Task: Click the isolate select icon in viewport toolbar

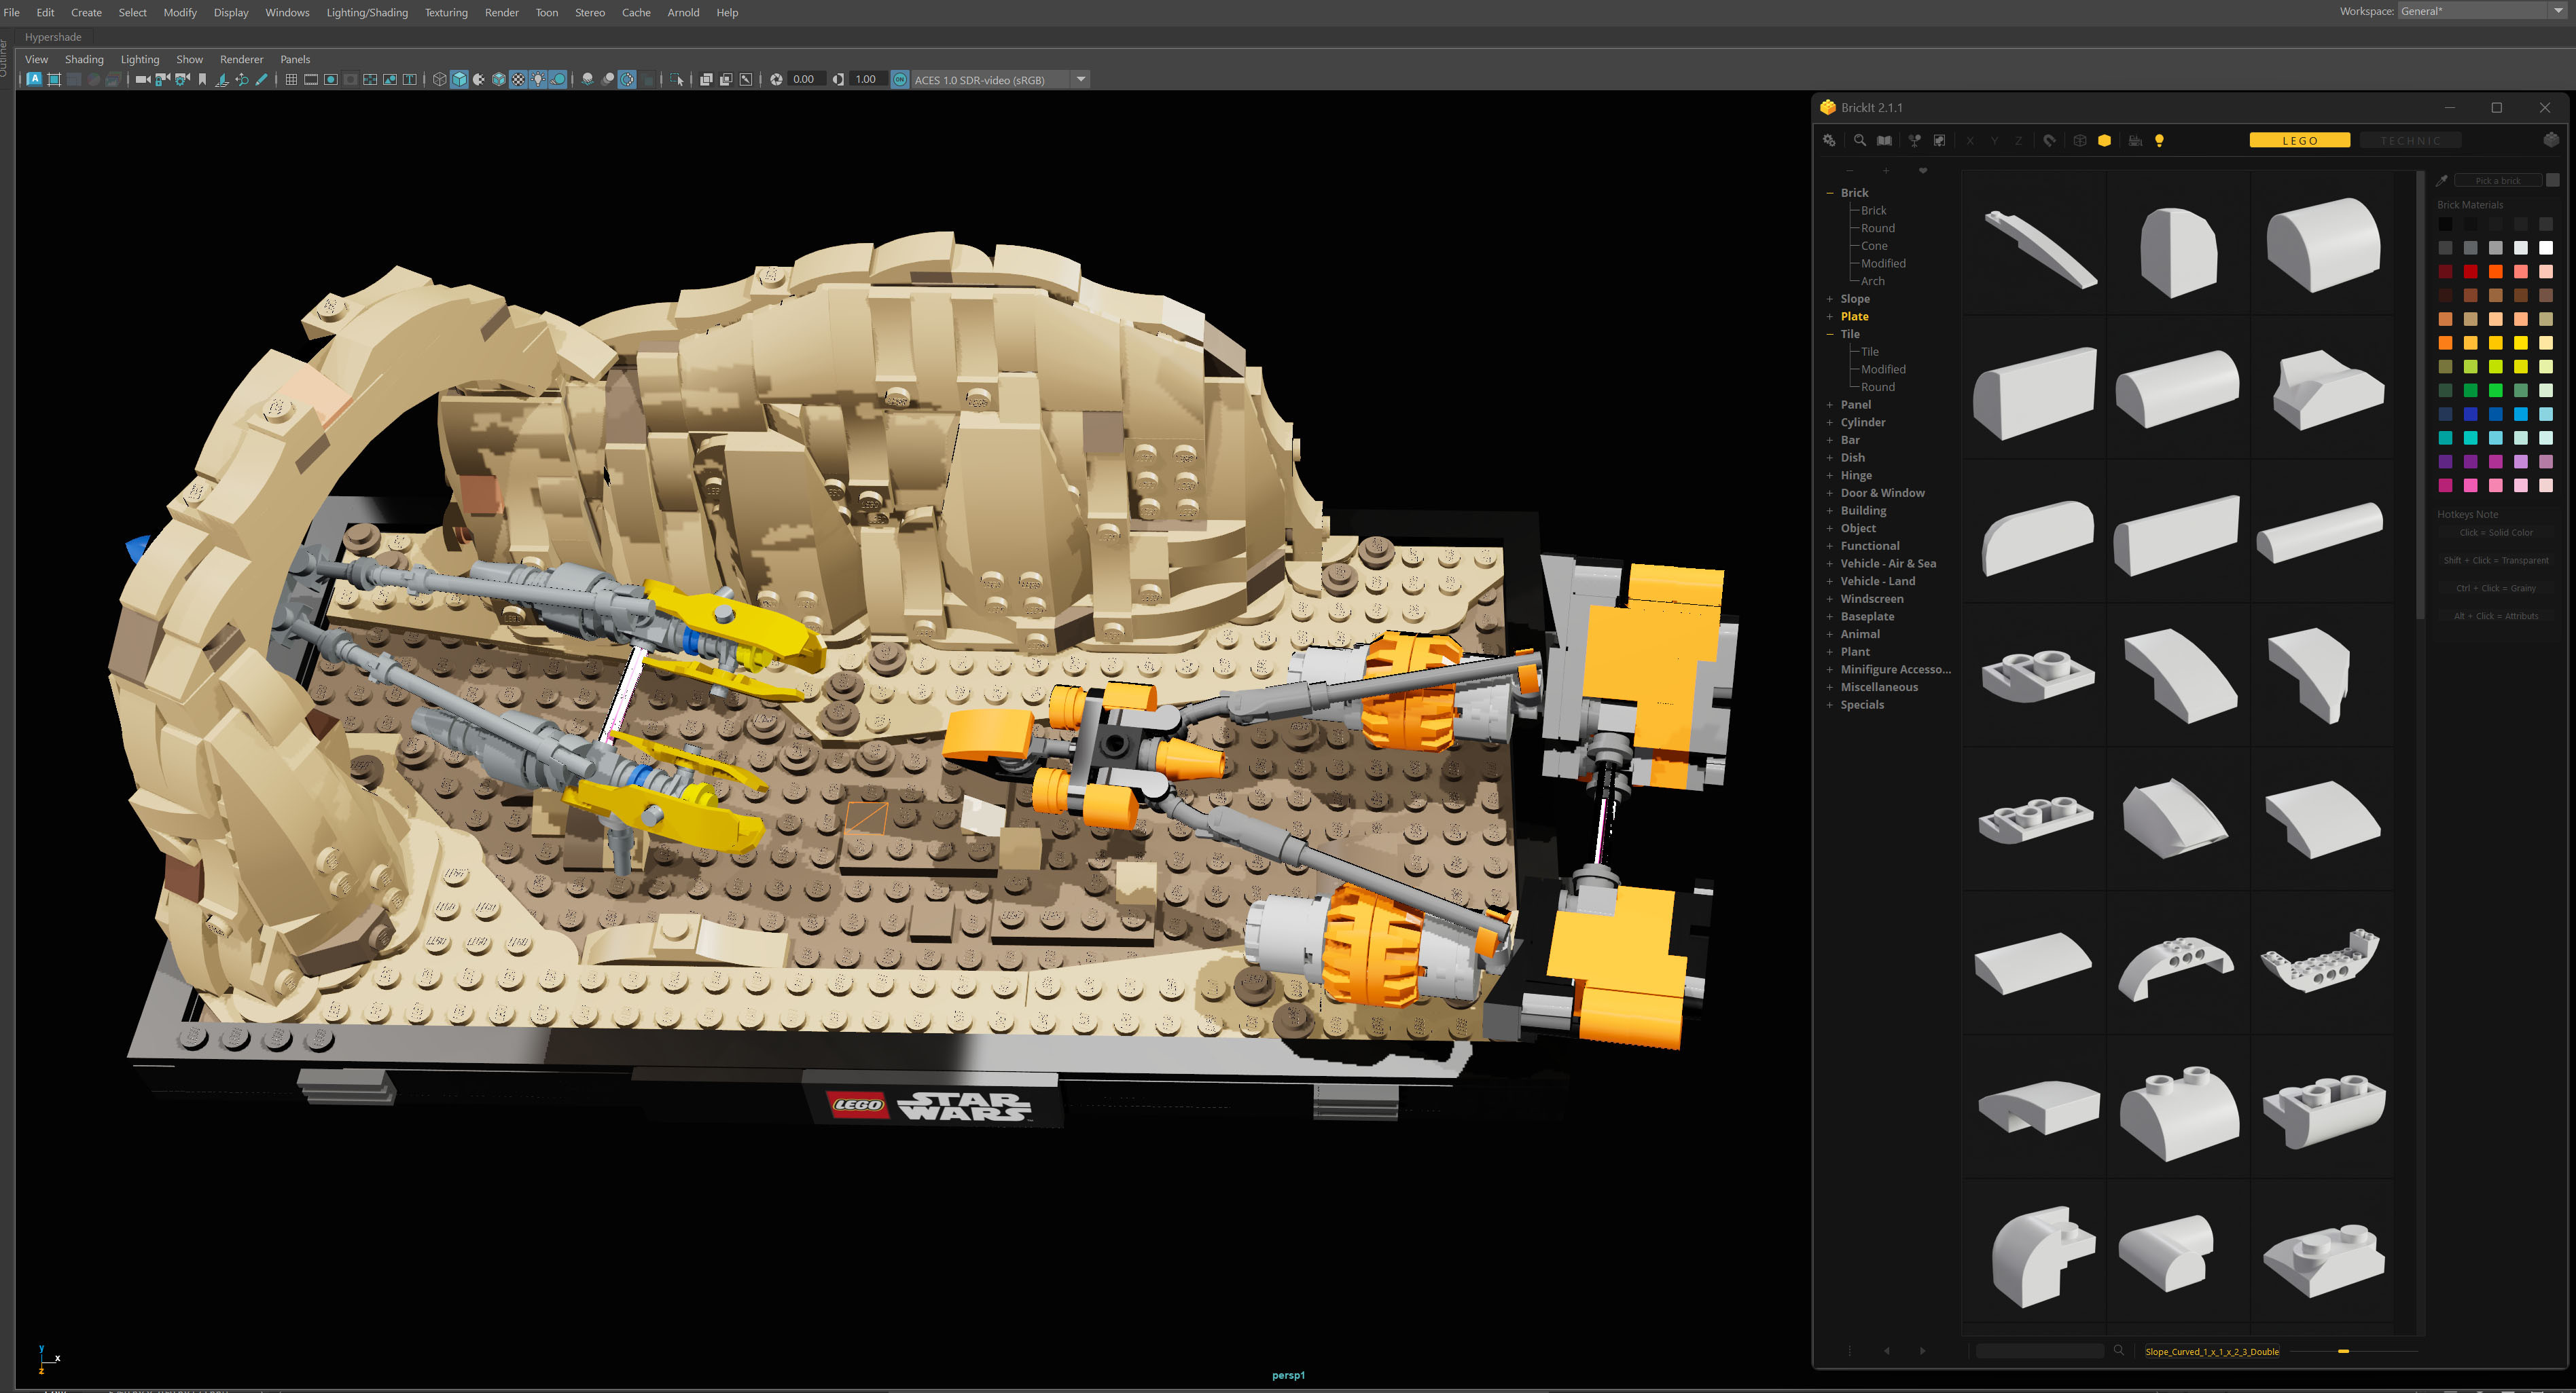Action: coord(677,79)
